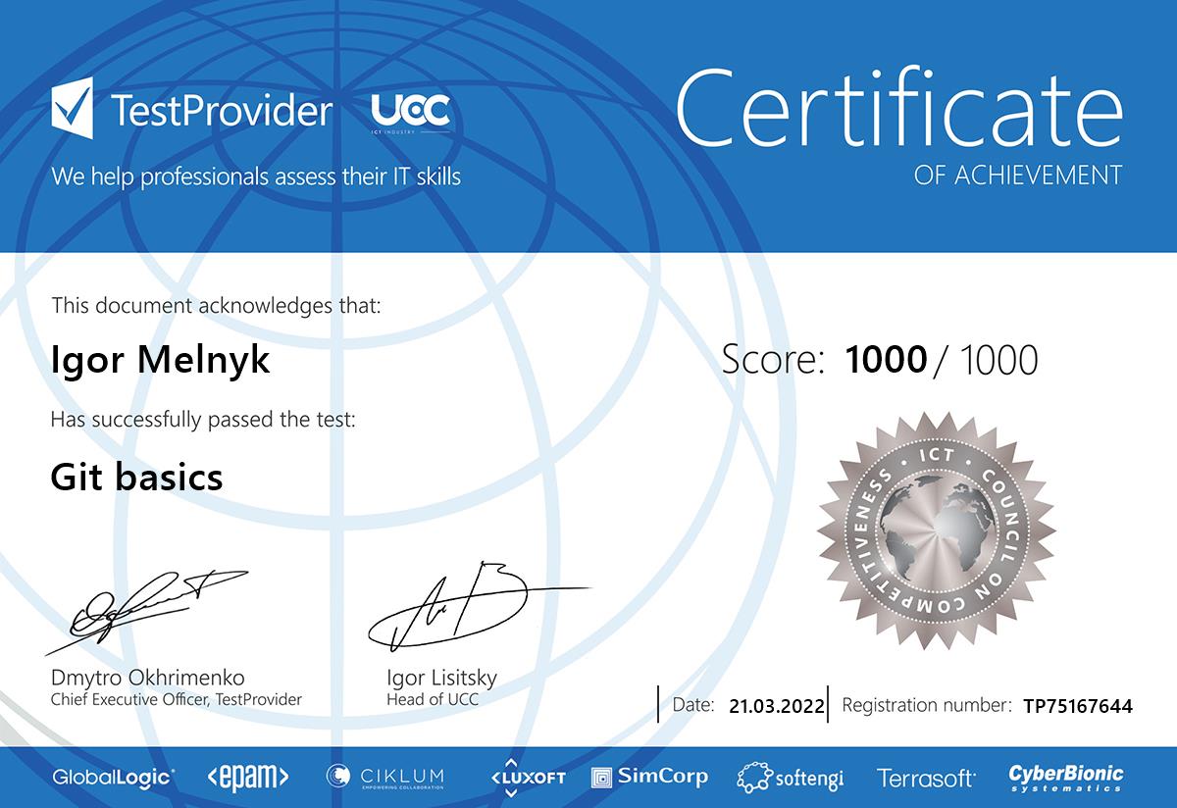Click the Git basics test title
Viewport: 1177px width, 808px height.
tap(136, 478)
